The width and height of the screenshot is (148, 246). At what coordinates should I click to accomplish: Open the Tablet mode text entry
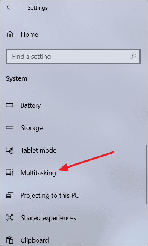click(x=38, y=150)
